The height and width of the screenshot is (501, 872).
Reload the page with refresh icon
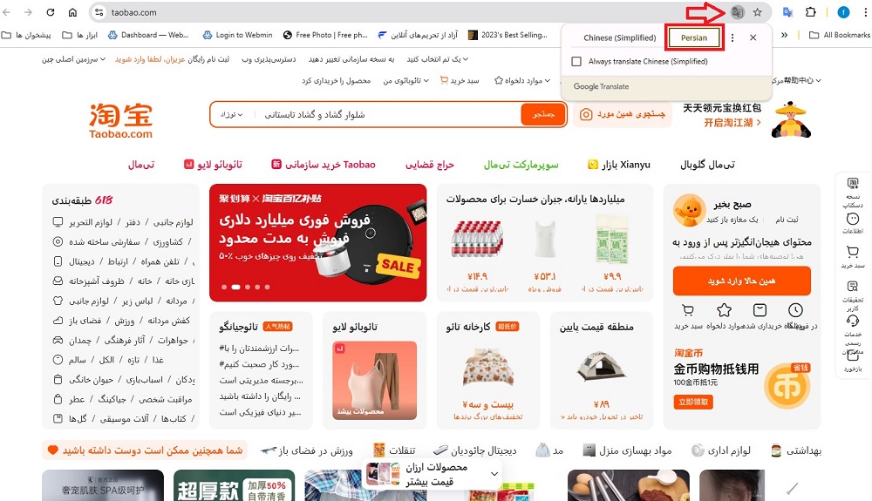pyautogui.click(x=50, y=12)
